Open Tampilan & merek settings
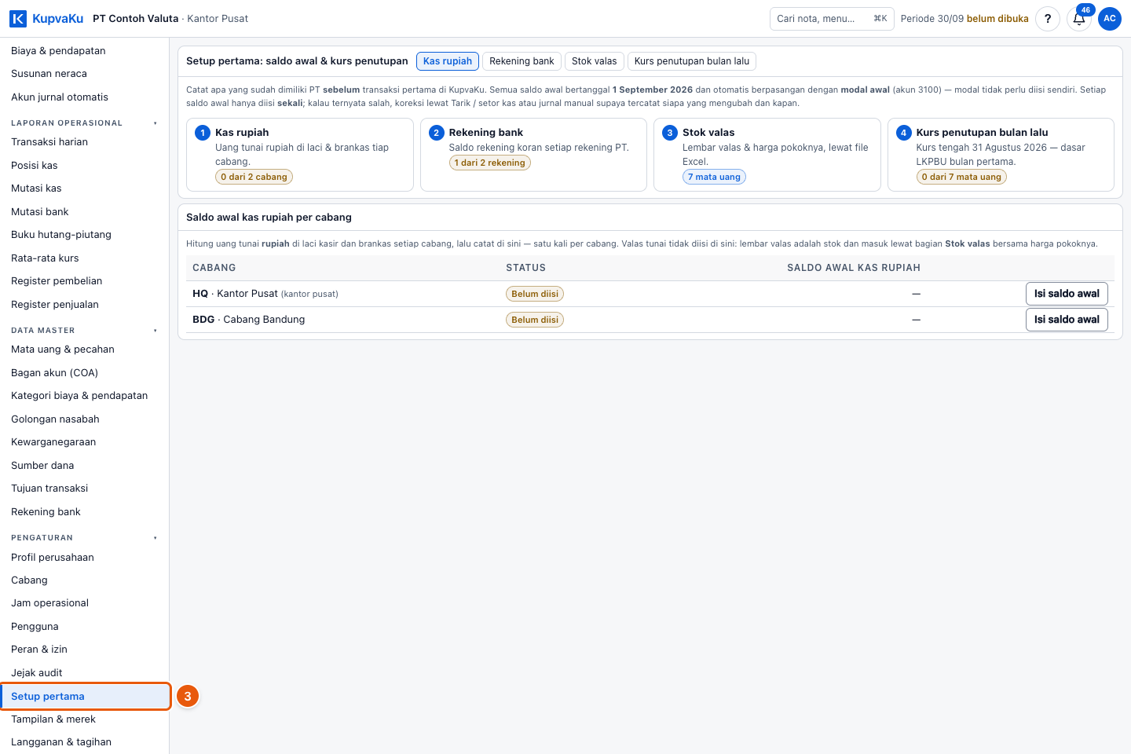The width and height of the screenshot is (1131, 754). 84,719
